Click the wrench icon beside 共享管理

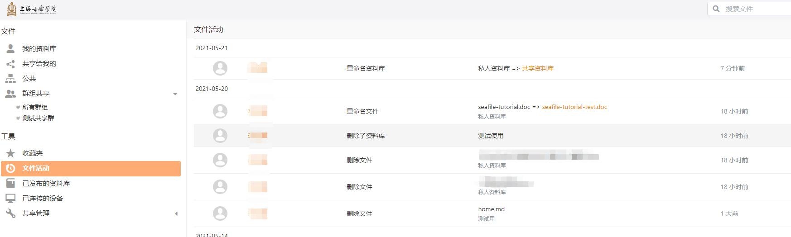pyautogui.click(x=10, y=213)
